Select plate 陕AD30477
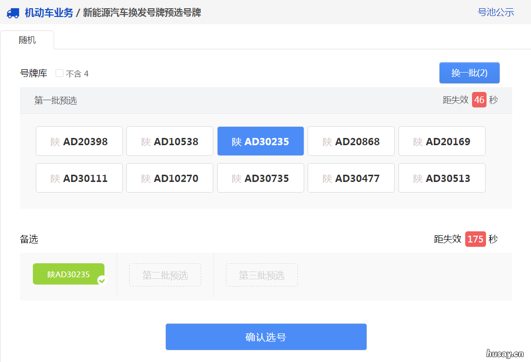531x362 pixels. point(351,178)
